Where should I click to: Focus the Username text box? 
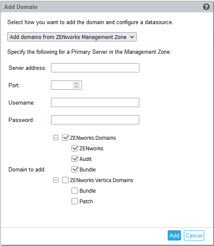(x=95, y=102)
